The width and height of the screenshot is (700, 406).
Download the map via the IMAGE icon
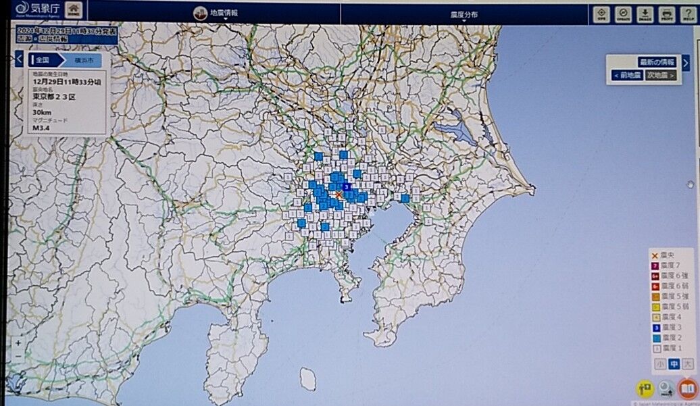[645, 14]
